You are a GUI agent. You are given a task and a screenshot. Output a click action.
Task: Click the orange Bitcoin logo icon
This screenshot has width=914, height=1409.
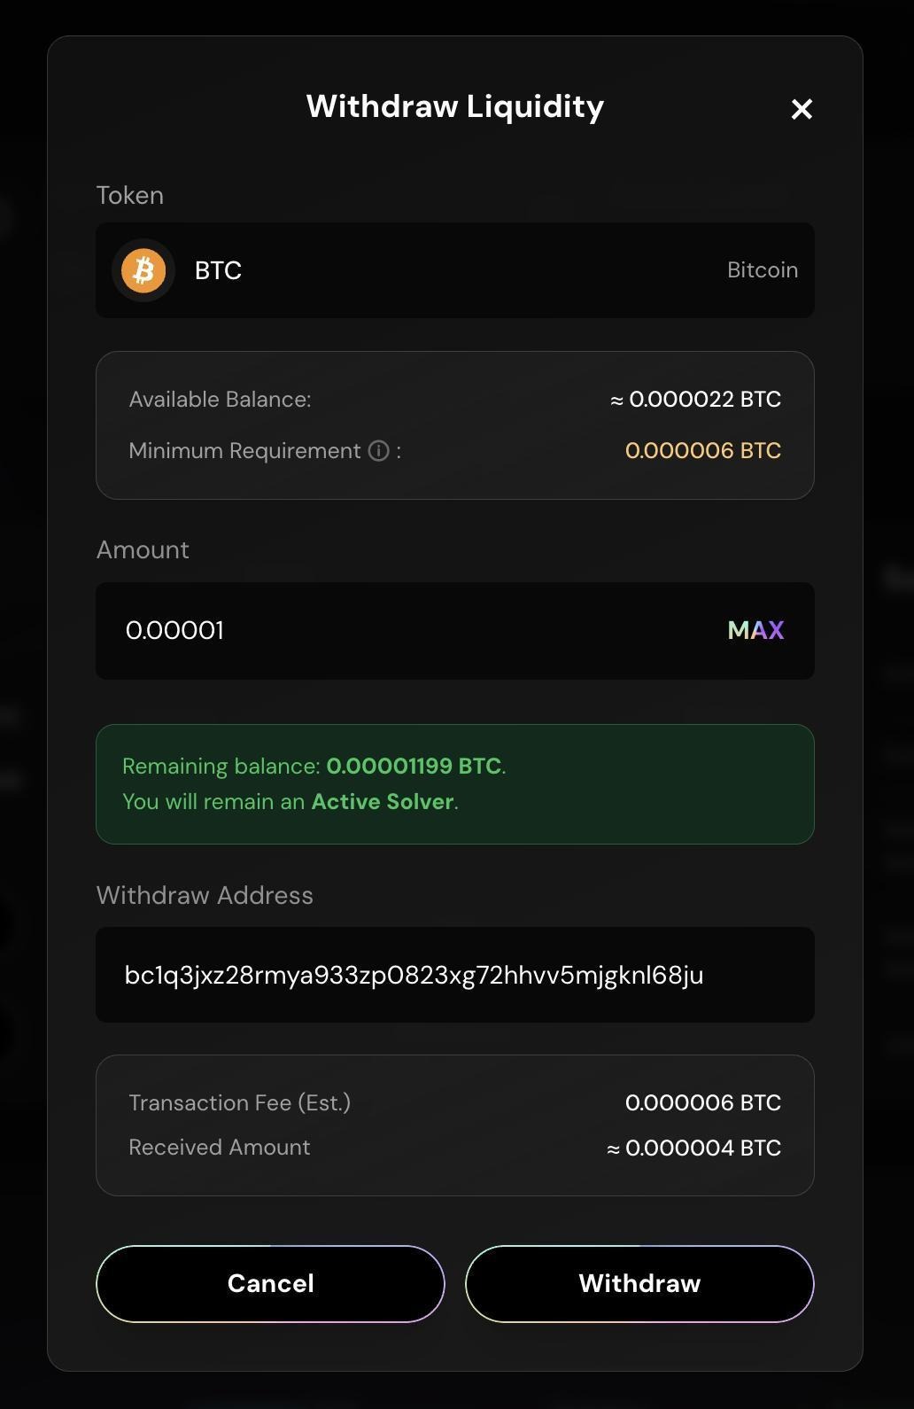coord(143,270)
